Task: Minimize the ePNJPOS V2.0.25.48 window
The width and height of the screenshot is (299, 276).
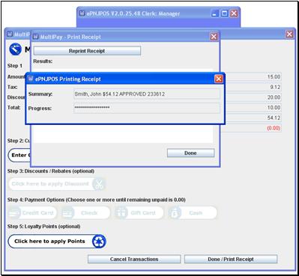Action: pyautogui.click(x=215, y=13)
